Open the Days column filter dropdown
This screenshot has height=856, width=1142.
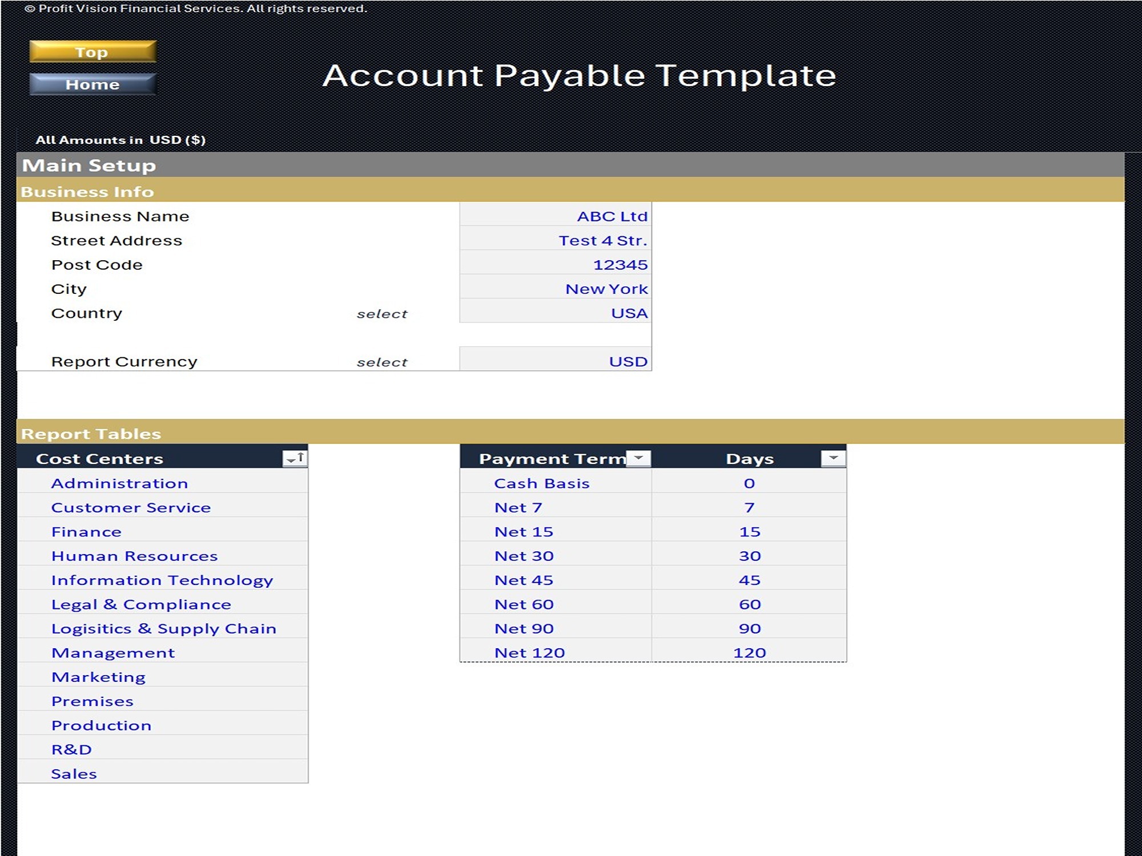[x=833, y=458]
